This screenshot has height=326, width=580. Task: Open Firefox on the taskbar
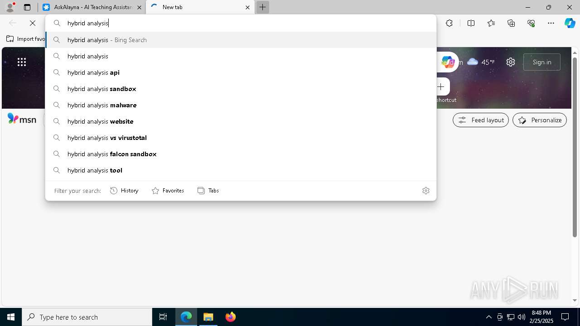pos(231,317)
